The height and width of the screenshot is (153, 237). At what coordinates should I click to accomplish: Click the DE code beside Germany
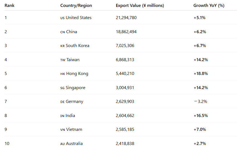[62, 102]
